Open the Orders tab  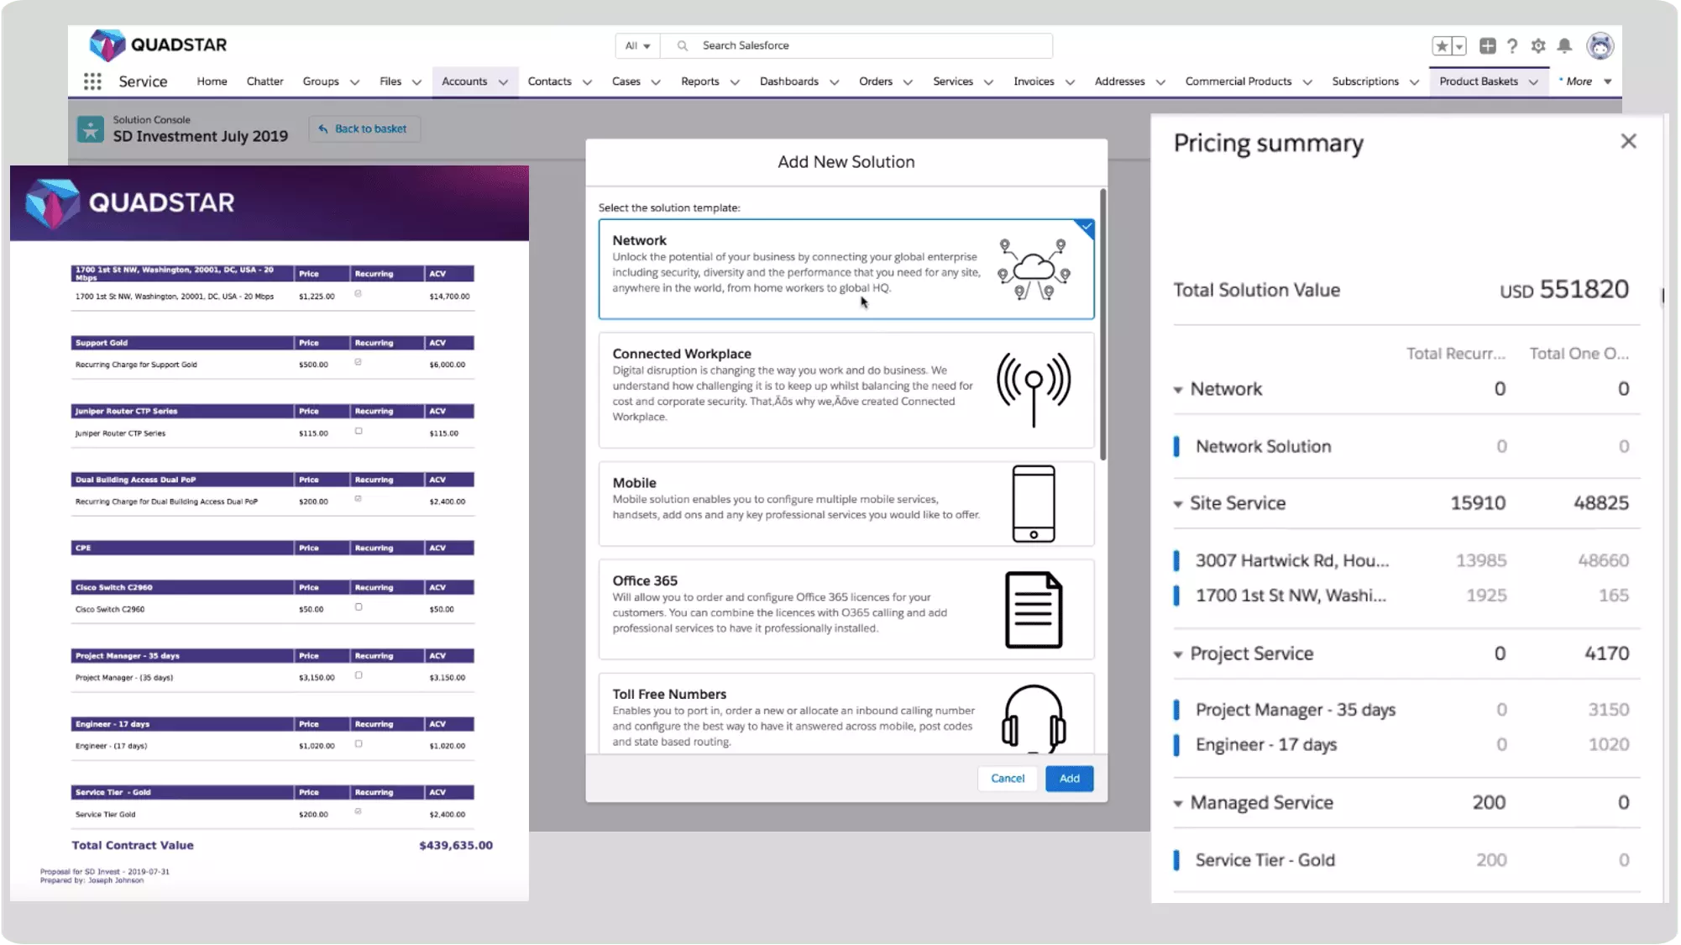(875, 81)
